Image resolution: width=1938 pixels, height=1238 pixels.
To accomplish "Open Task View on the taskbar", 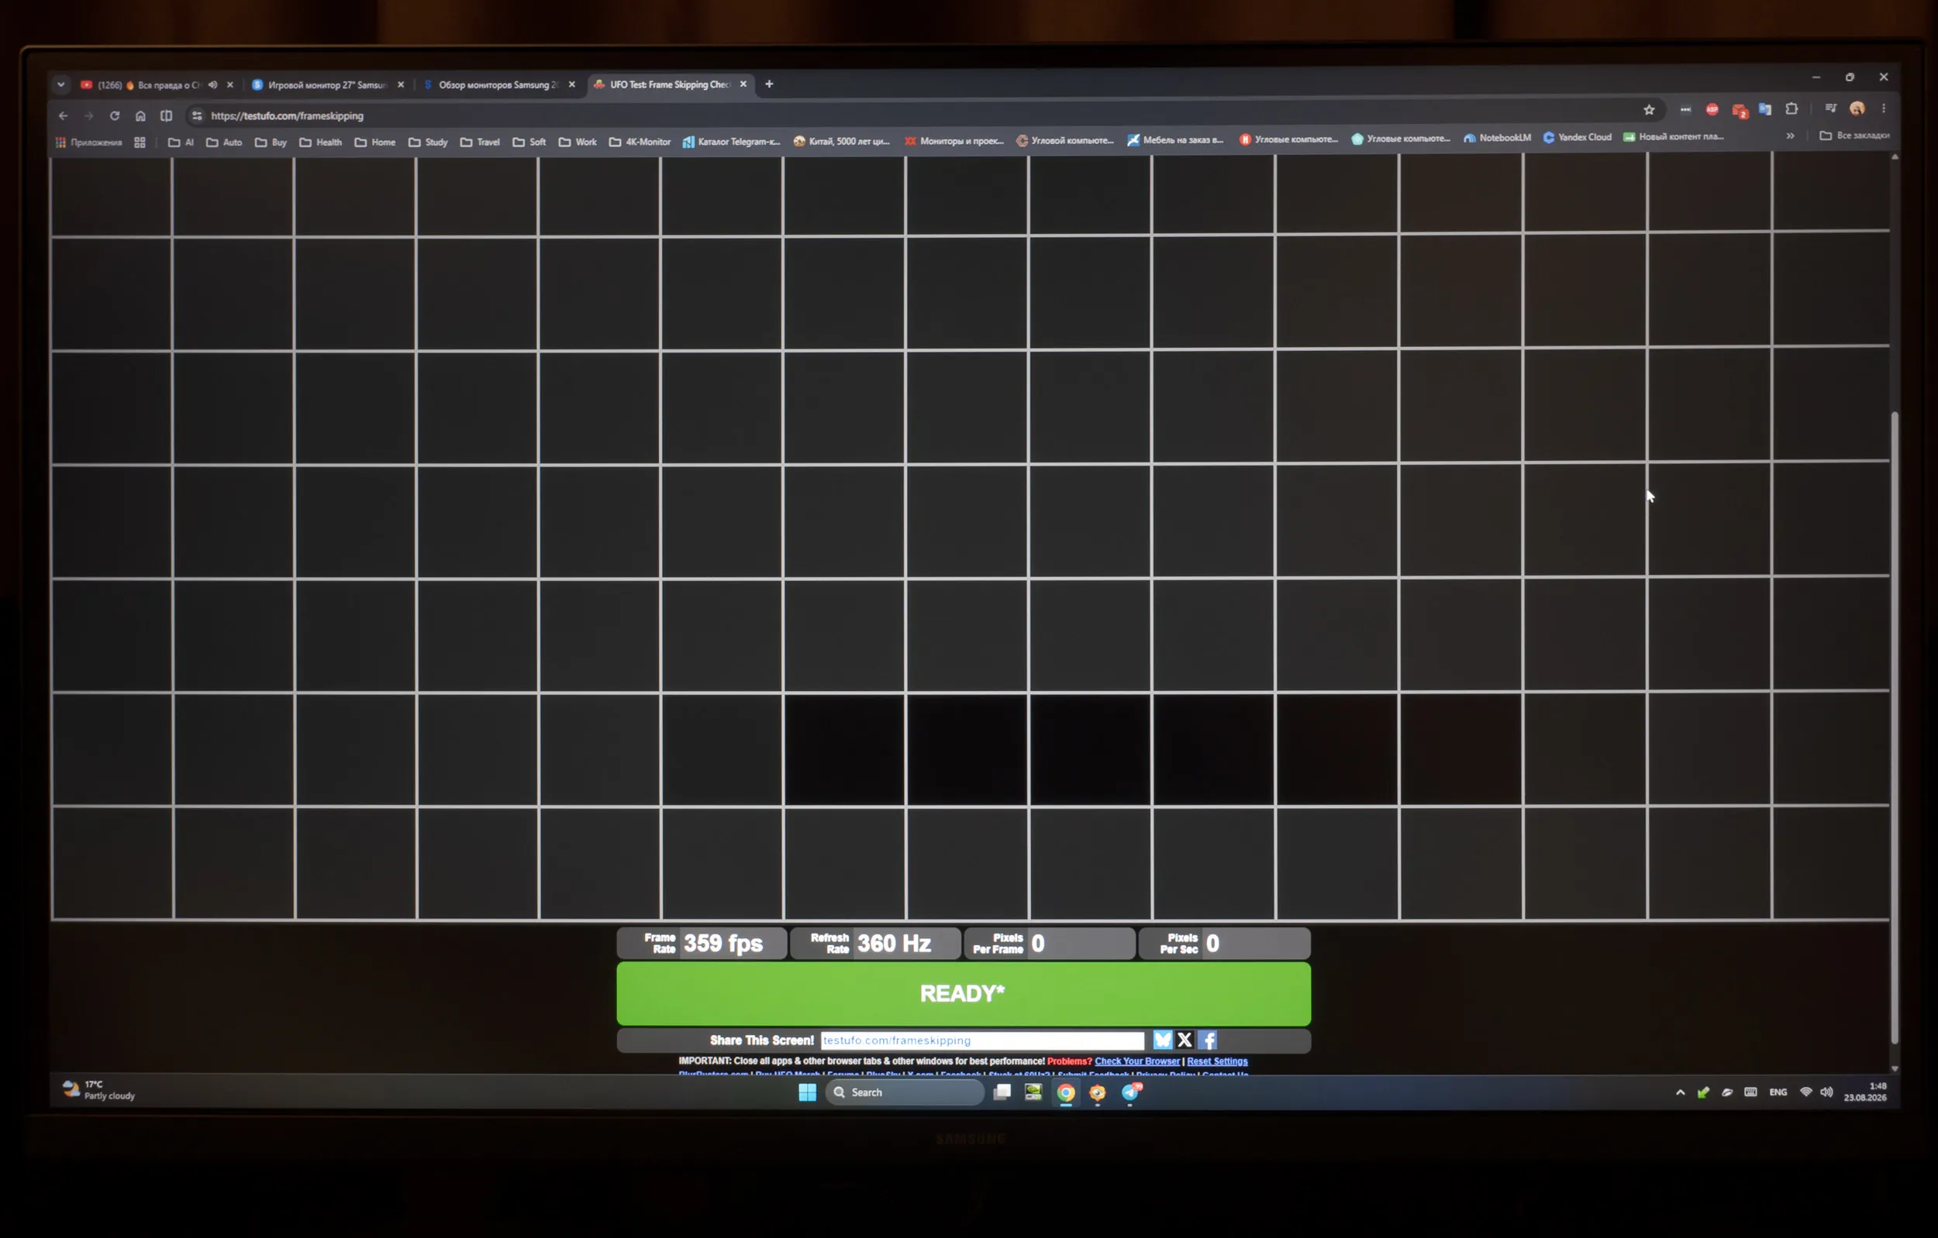I will pos(1002,1092).
